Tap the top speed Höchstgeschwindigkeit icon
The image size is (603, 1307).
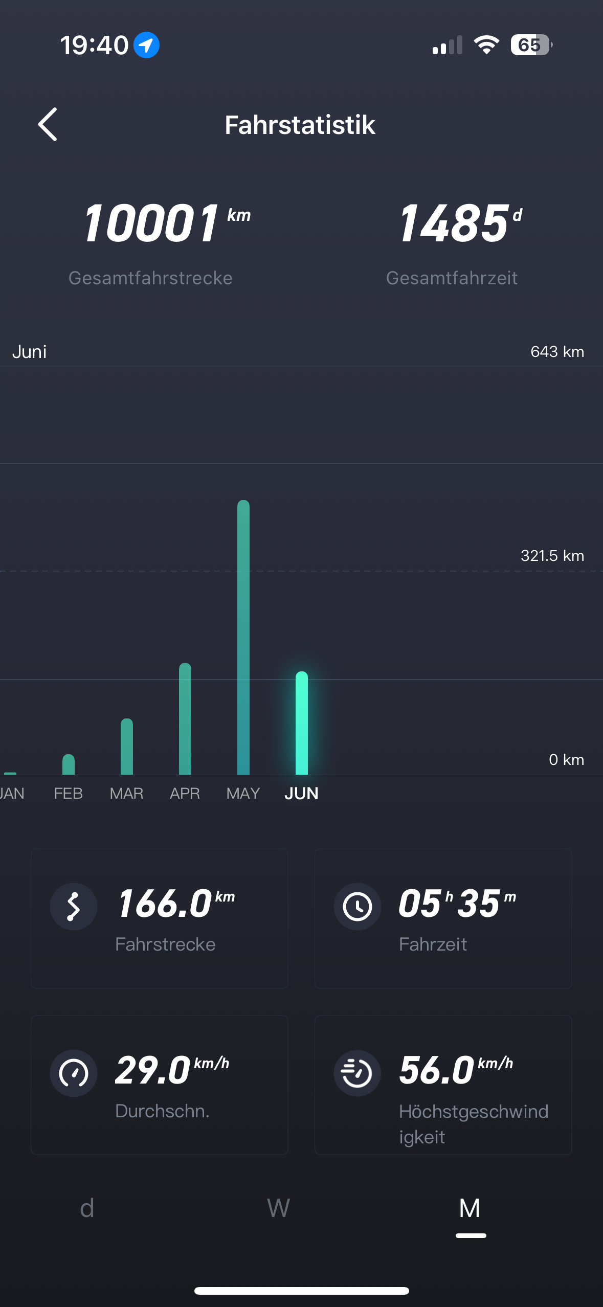pyautogui.click(x=357, y=1073)
